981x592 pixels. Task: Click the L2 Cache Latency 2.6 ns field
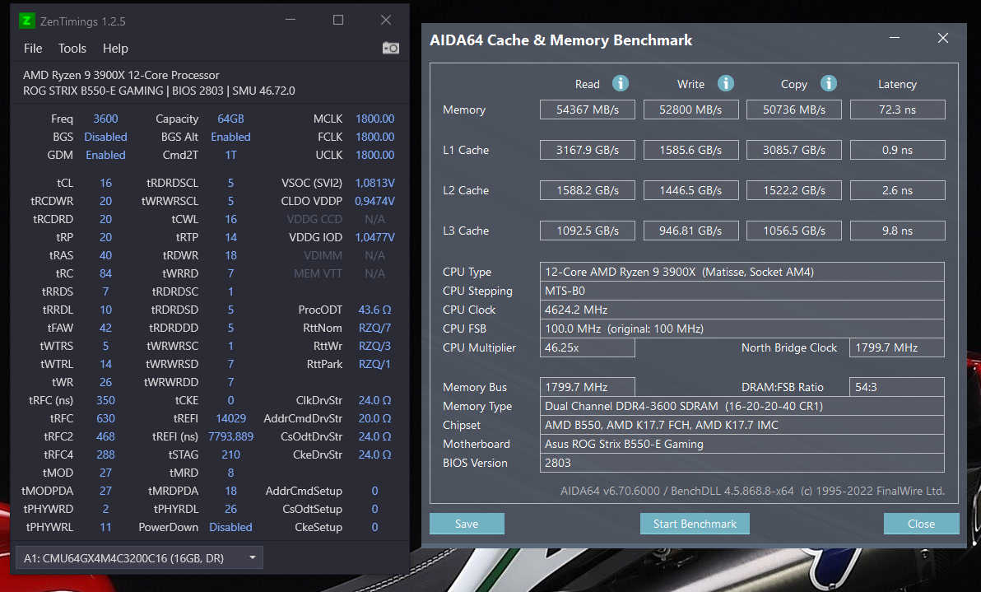897,190
